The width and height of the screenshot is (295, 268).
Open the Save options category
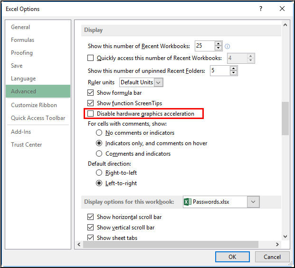click(x=38, y=66)
